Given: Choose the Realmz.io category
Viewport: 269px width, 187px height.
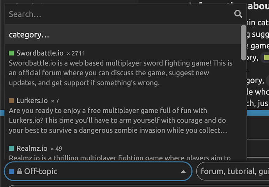Looking at the screenshot, I should [32, 148].
